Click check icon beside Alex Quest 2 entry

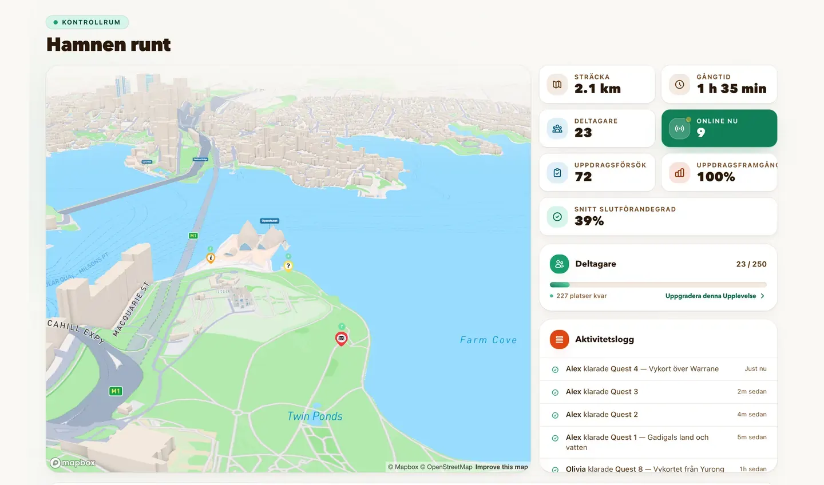coord(555,415)
